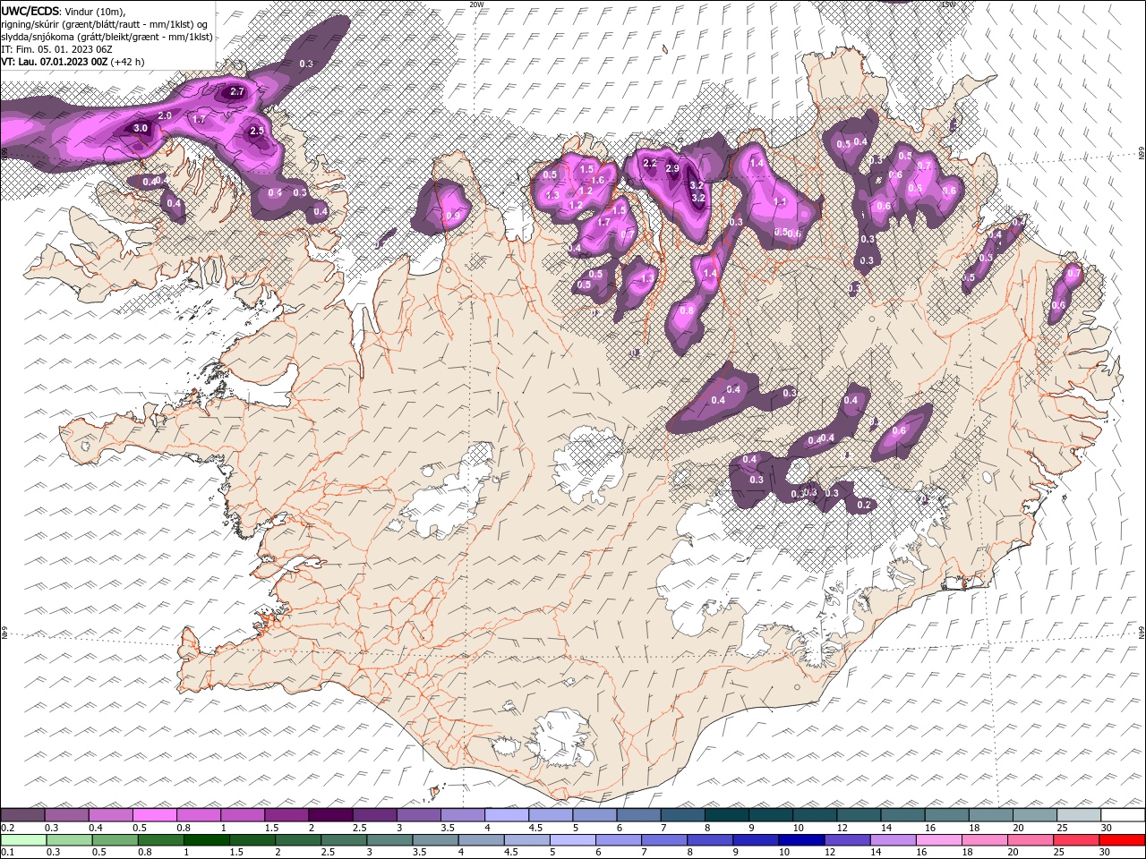This screenshot has height=859, width=1146.
Task: Click the 0.2 label in the purple legend
Action: point(7,828)
